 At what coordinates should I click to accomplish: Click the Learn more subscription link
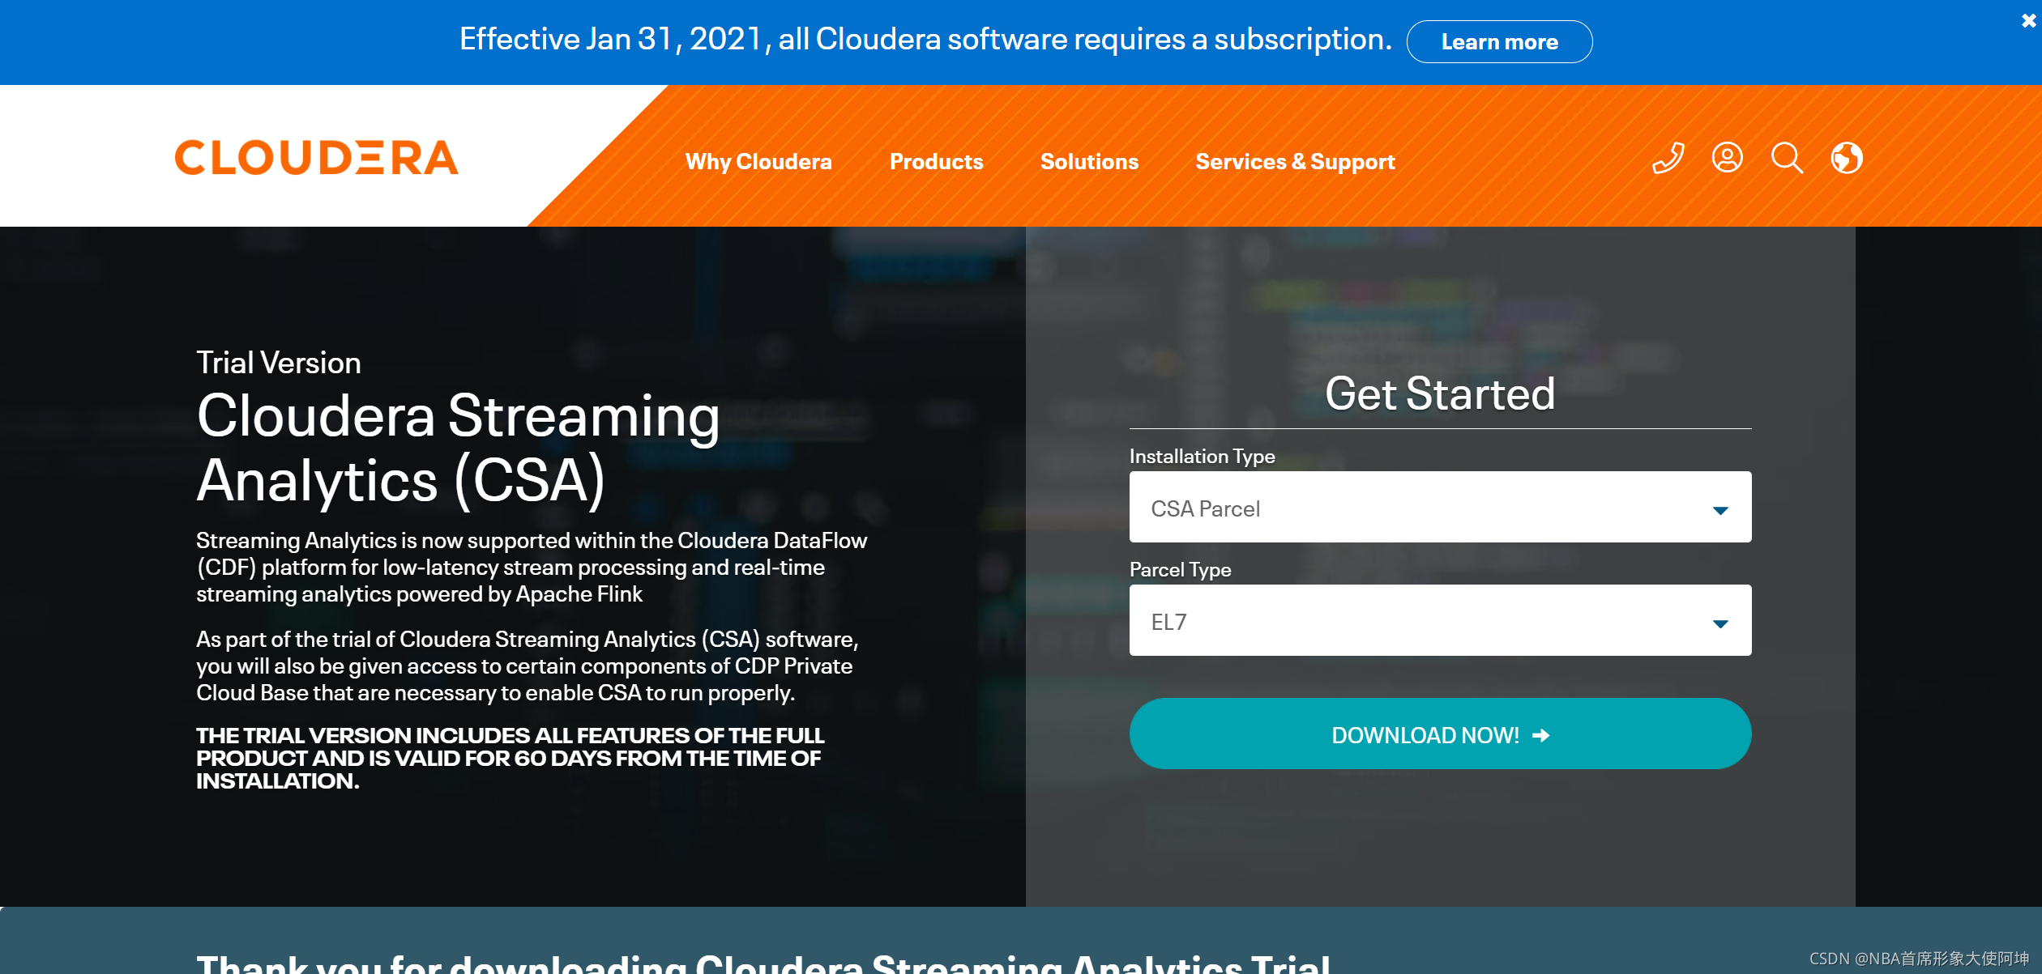tap(1500, 41)
